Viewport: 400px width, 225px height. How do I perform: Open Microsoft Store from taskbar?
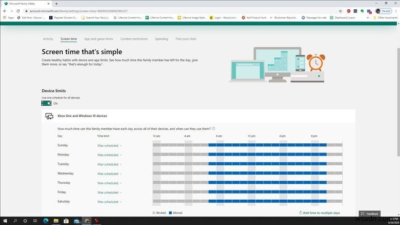(x=66, y=221)
